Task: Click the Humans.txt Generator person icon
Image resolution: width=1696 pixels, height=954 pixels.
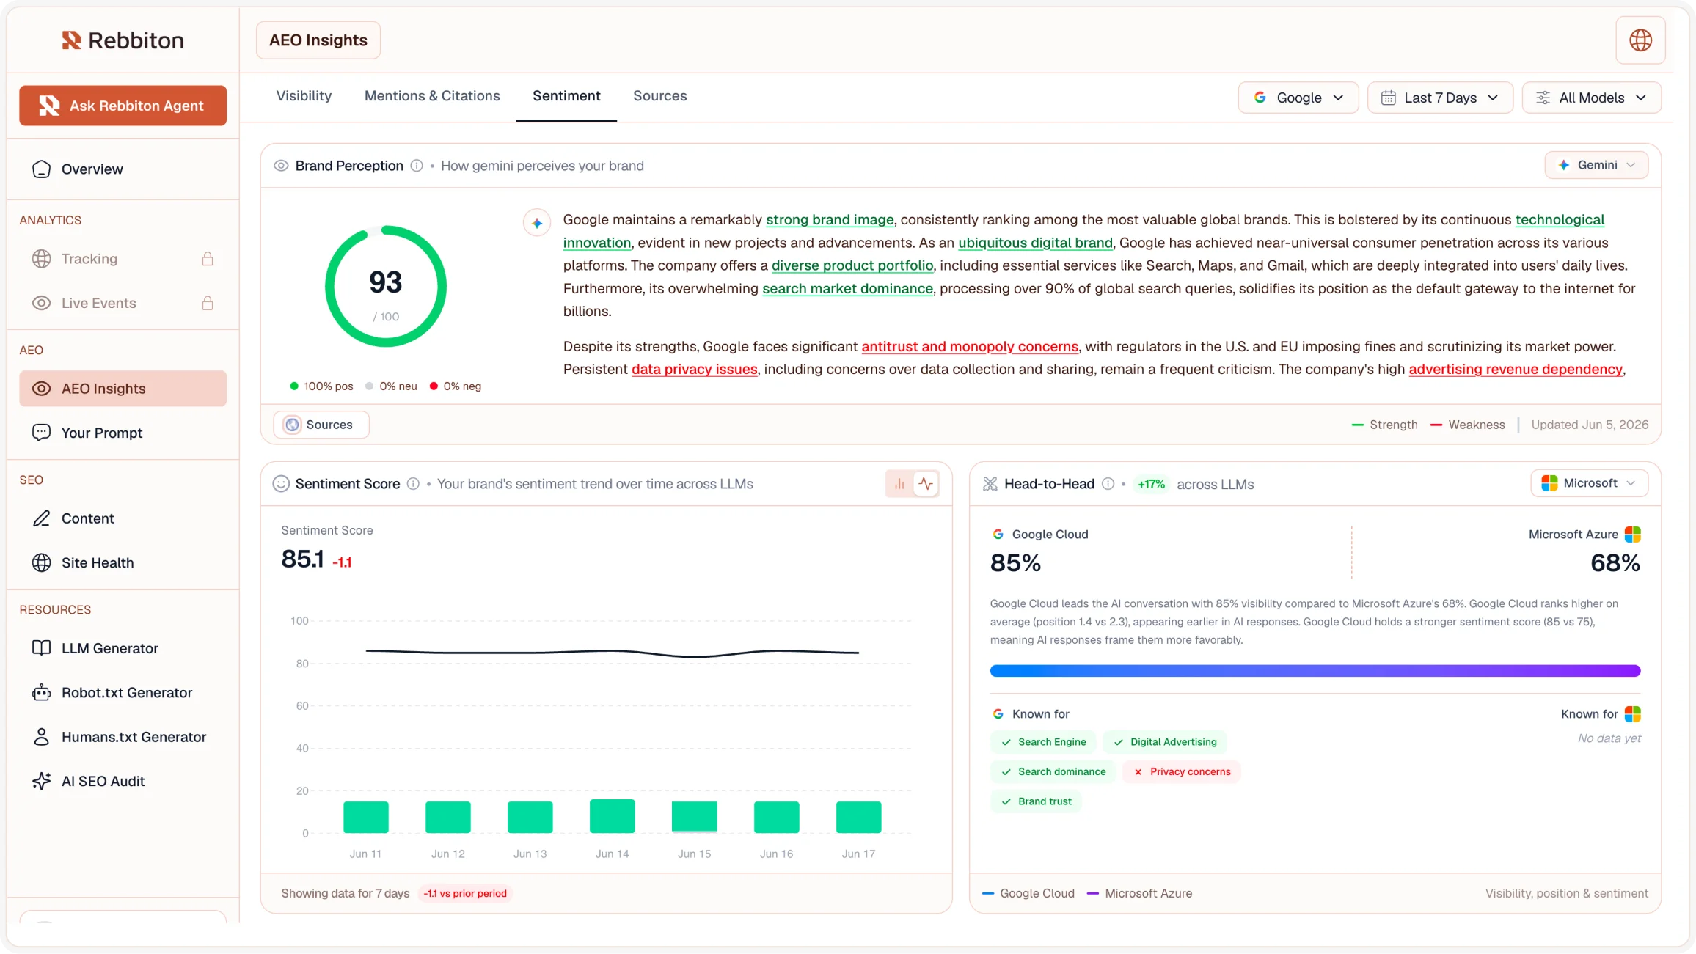Action: 42,737
